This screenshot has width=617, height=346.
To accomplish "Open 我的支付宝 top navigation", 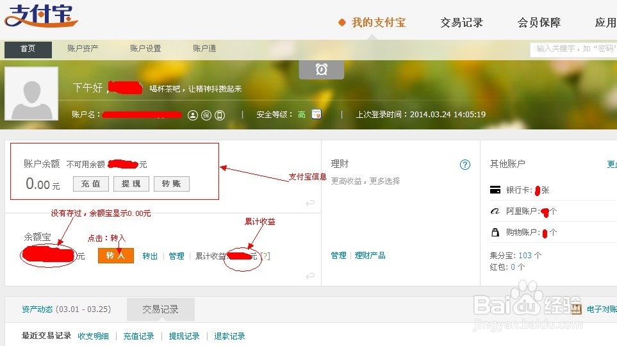I will tap(378, 22).
